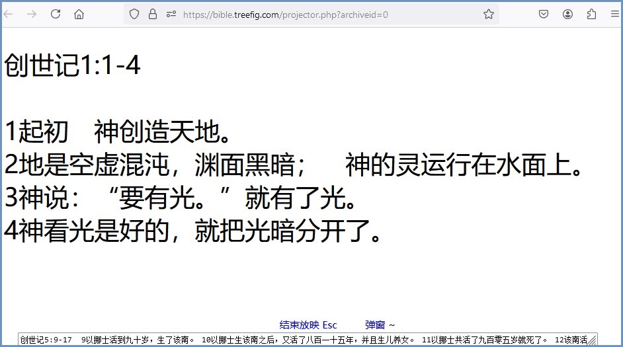
Task: Click verse 1 line 起初神创造天地
Action: 119,132
